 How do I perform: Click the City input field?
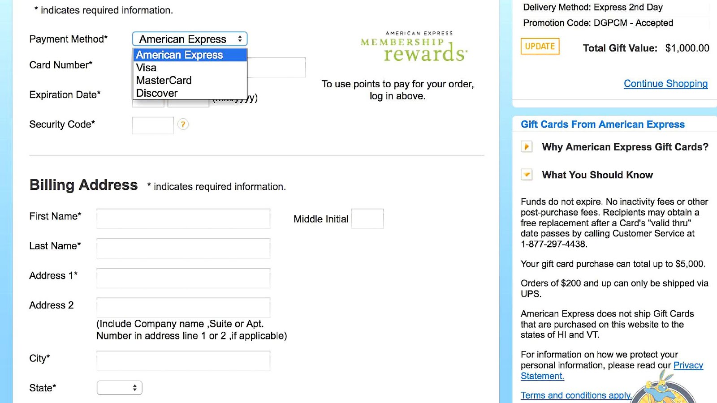[183, 361]
